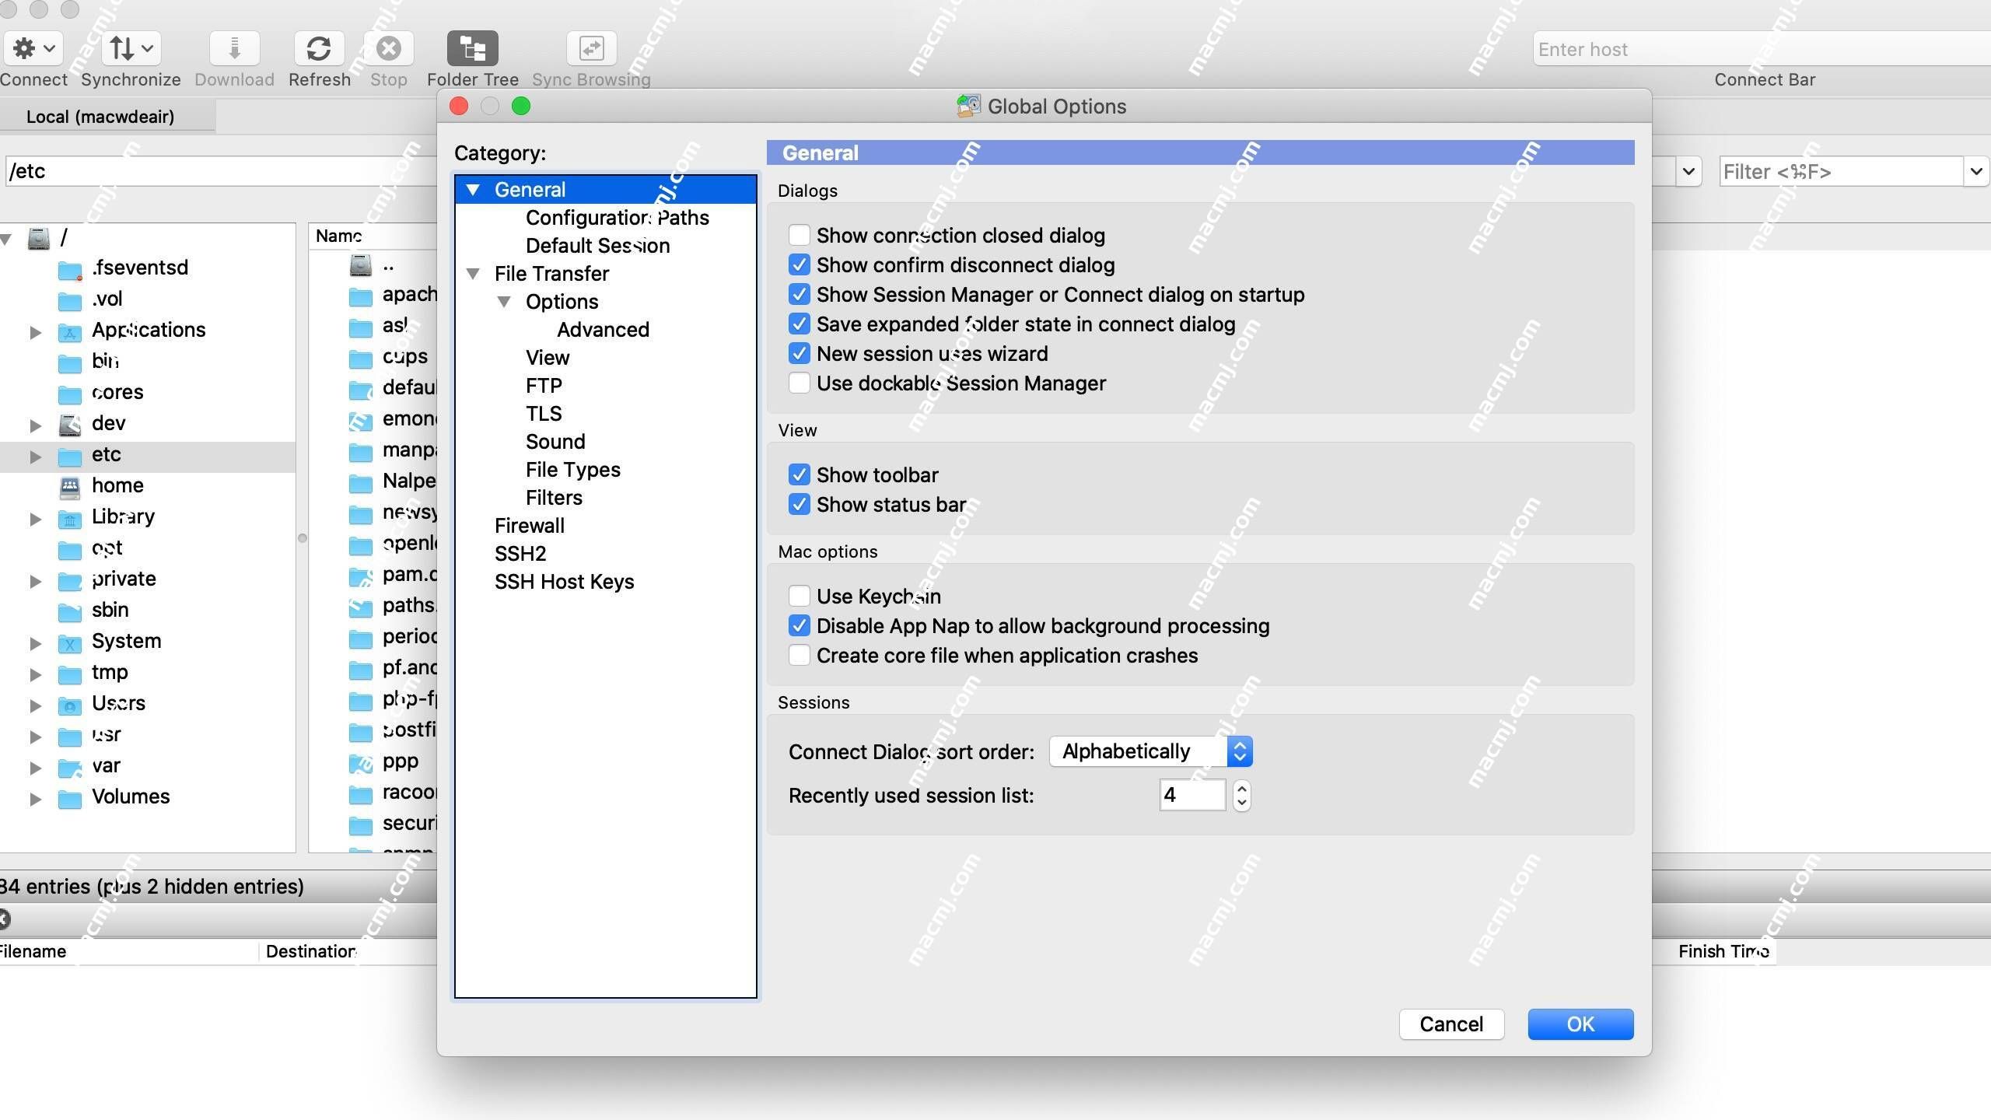Select the FTP category
The height and width of the screenshot is (1120, 1991).
(x=544, y=385)
